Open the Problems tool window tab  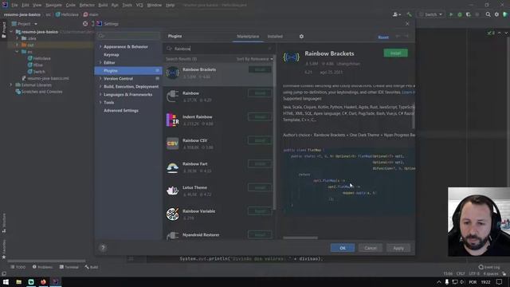point(42,267)
